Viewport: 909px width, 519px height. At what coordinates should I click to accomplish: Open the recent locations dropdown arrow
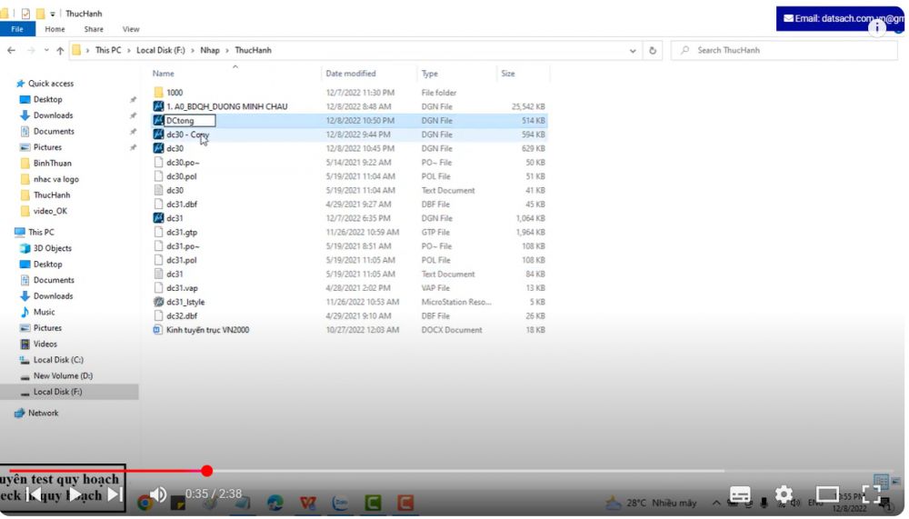pyautogui.click(x=46, y=51)
